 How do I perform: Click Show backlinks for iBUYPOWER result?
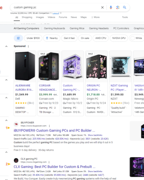tap(95, 135)
